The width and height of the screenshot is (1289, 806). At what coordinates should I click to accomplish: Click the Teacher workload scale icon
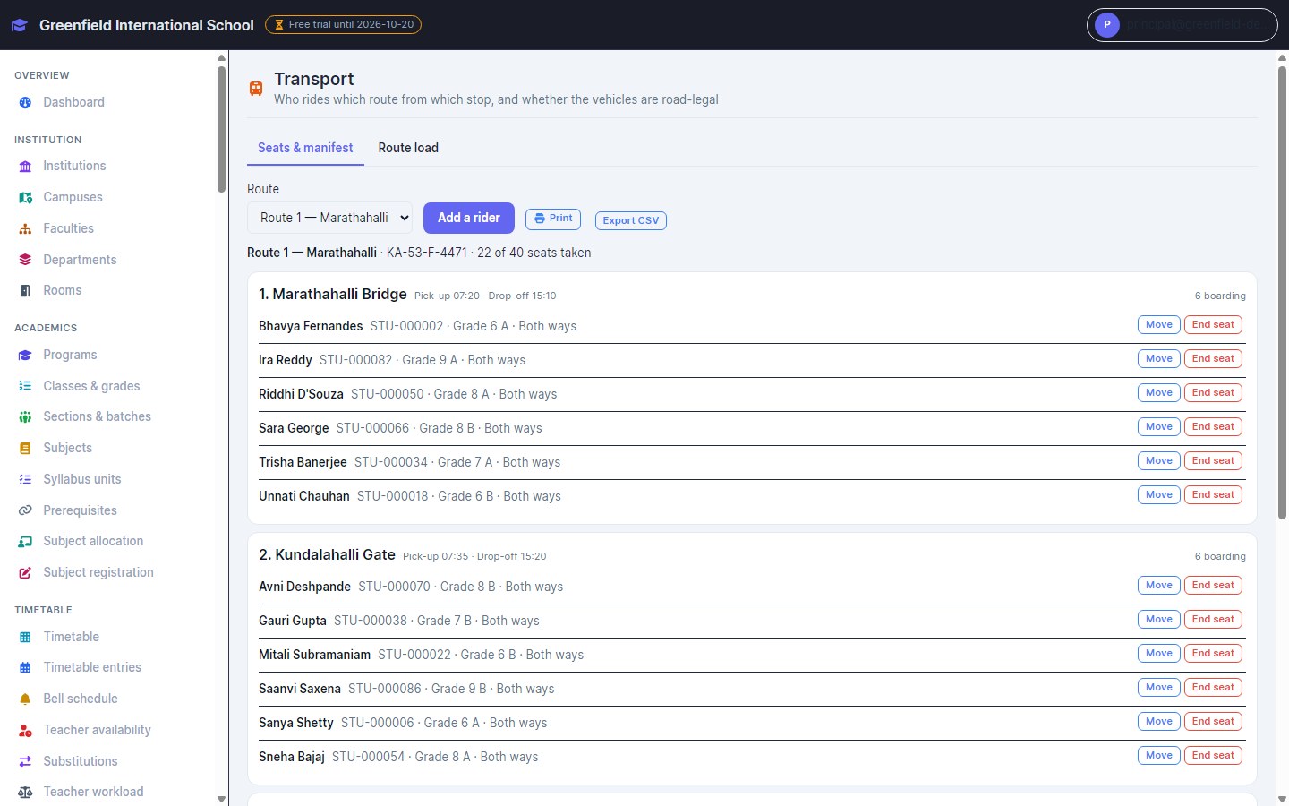tap(25, 793)
